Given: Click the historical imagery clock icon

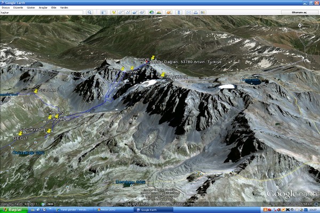Looking at the screenshot, I should click(x=151, y=12).
